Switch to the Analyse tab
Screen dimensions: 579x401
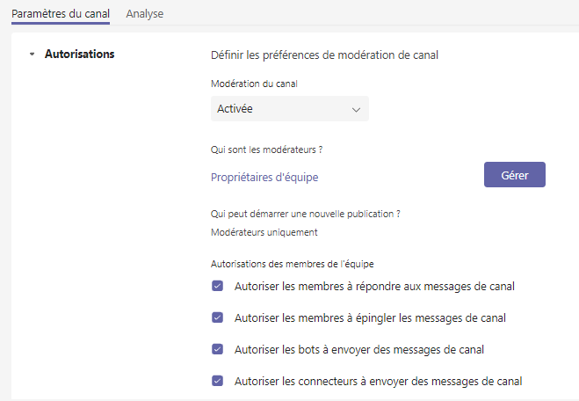tap(145, 14)
